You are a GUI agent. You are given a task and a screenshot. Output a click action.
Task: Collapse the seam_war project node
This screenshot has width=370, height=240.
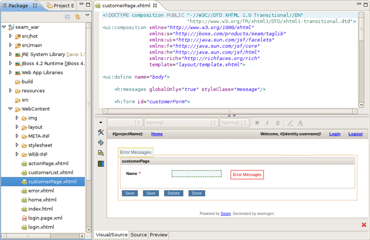pyautogui.click(x=4, y=27)
